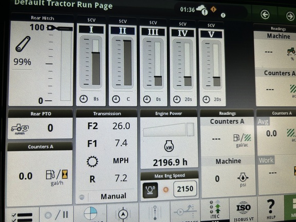Go back with the left arrow button
Image resolution: width=296 pixels, height=222 pixels.
click(x=265, y=14)
